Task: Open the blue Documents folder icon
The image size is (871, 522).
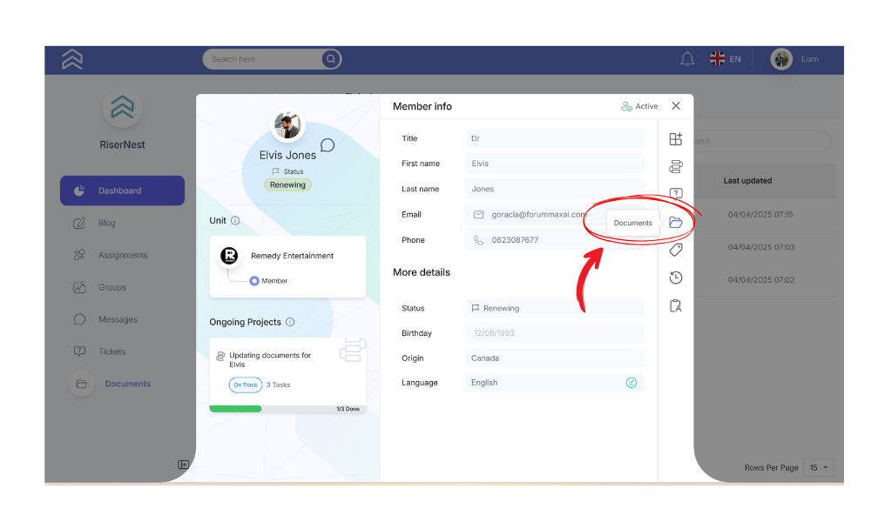Action: 676,222
